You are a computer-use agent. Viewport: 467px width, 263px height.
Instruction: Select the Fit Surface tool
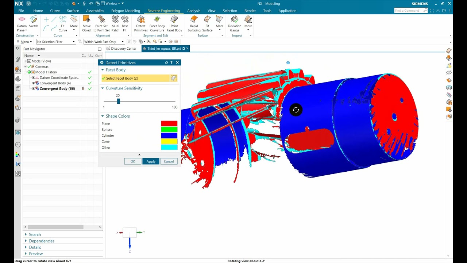[207, 23]
